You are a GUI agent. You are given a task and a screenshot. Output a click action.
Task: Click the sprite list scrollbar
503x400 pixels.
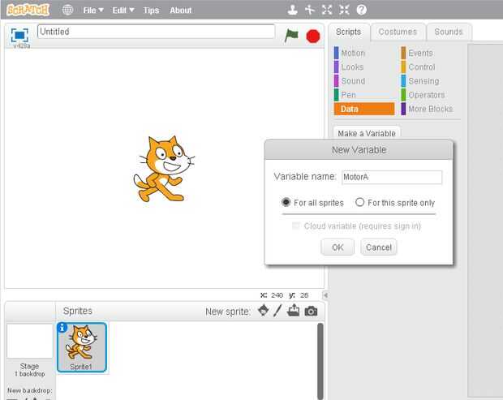(x=320, y=361)
